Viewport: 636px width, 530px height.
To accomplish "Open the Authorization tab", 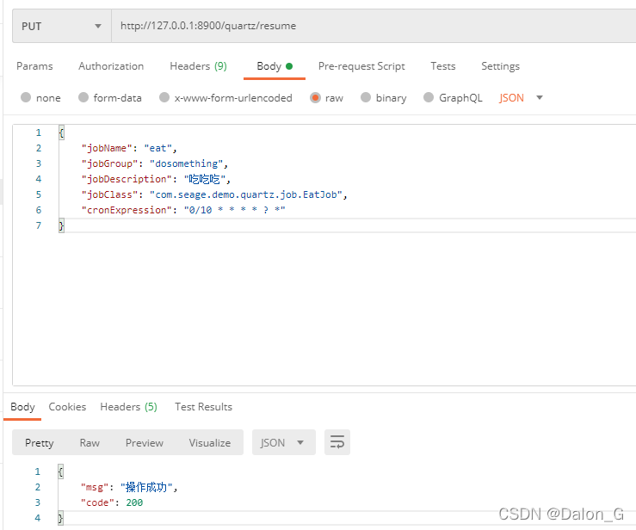I will click(111, 66).
